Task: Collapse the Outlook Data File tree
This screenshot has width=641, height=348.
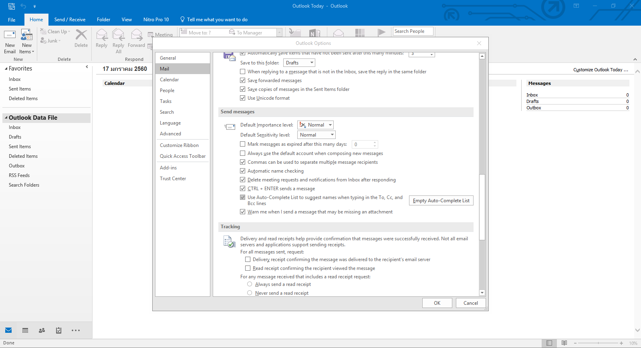Action: (6, 118)
